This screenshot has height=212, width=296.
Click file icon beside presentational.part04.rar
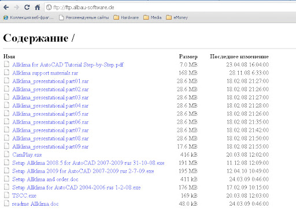coord(6,105)
